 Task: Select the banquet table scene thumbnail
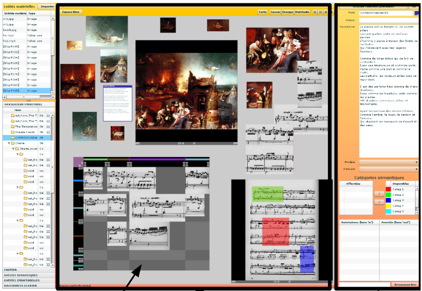(277, 50)
